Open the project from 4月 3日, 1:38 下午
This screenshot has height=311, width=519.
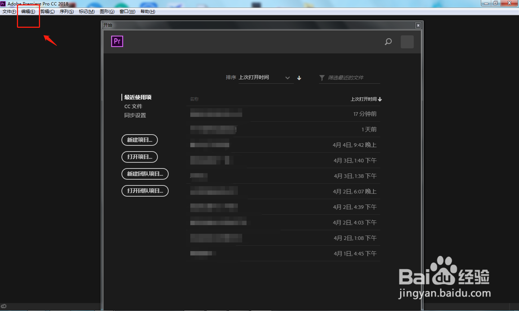coord(283,176)
